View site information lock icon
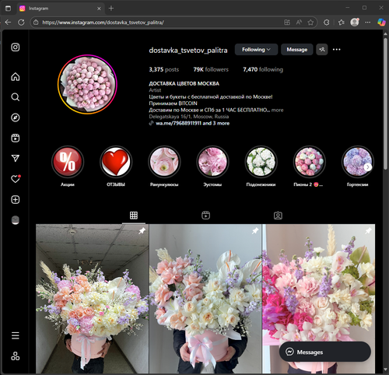Screen dimensions: 389x375 coord(36,23)
